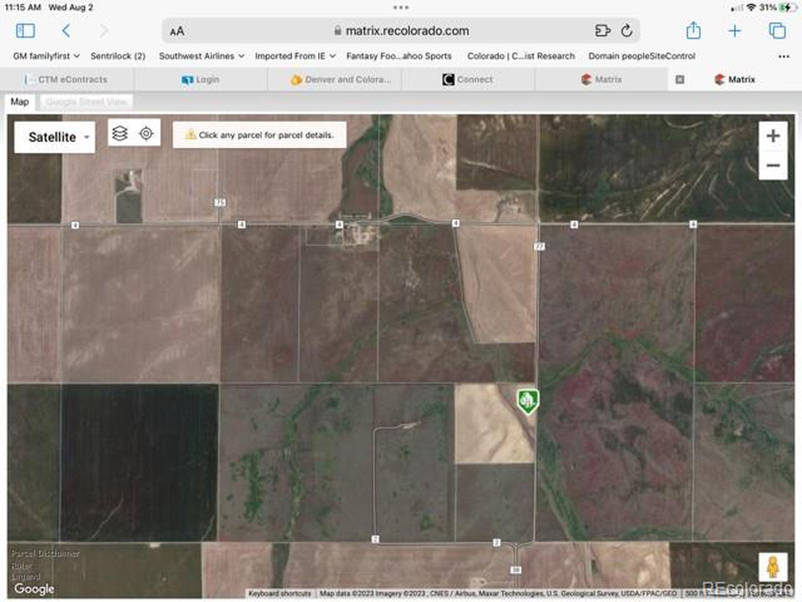802x602 pixels.
Task: Tap the Safari share icon
Action: coord(693,30)
